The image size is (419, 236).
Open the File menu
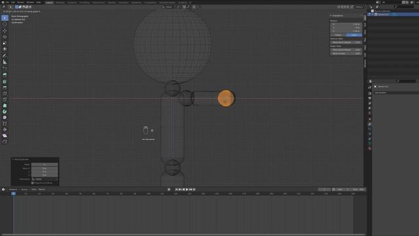coord(7,3)
